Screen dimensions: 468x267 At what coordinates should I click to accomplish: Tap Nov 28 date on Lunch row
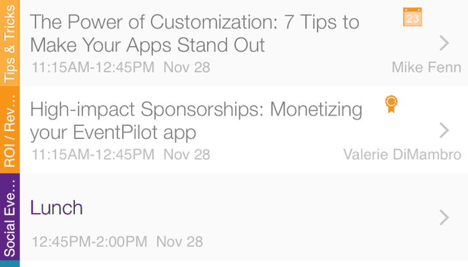coord(180,242)
